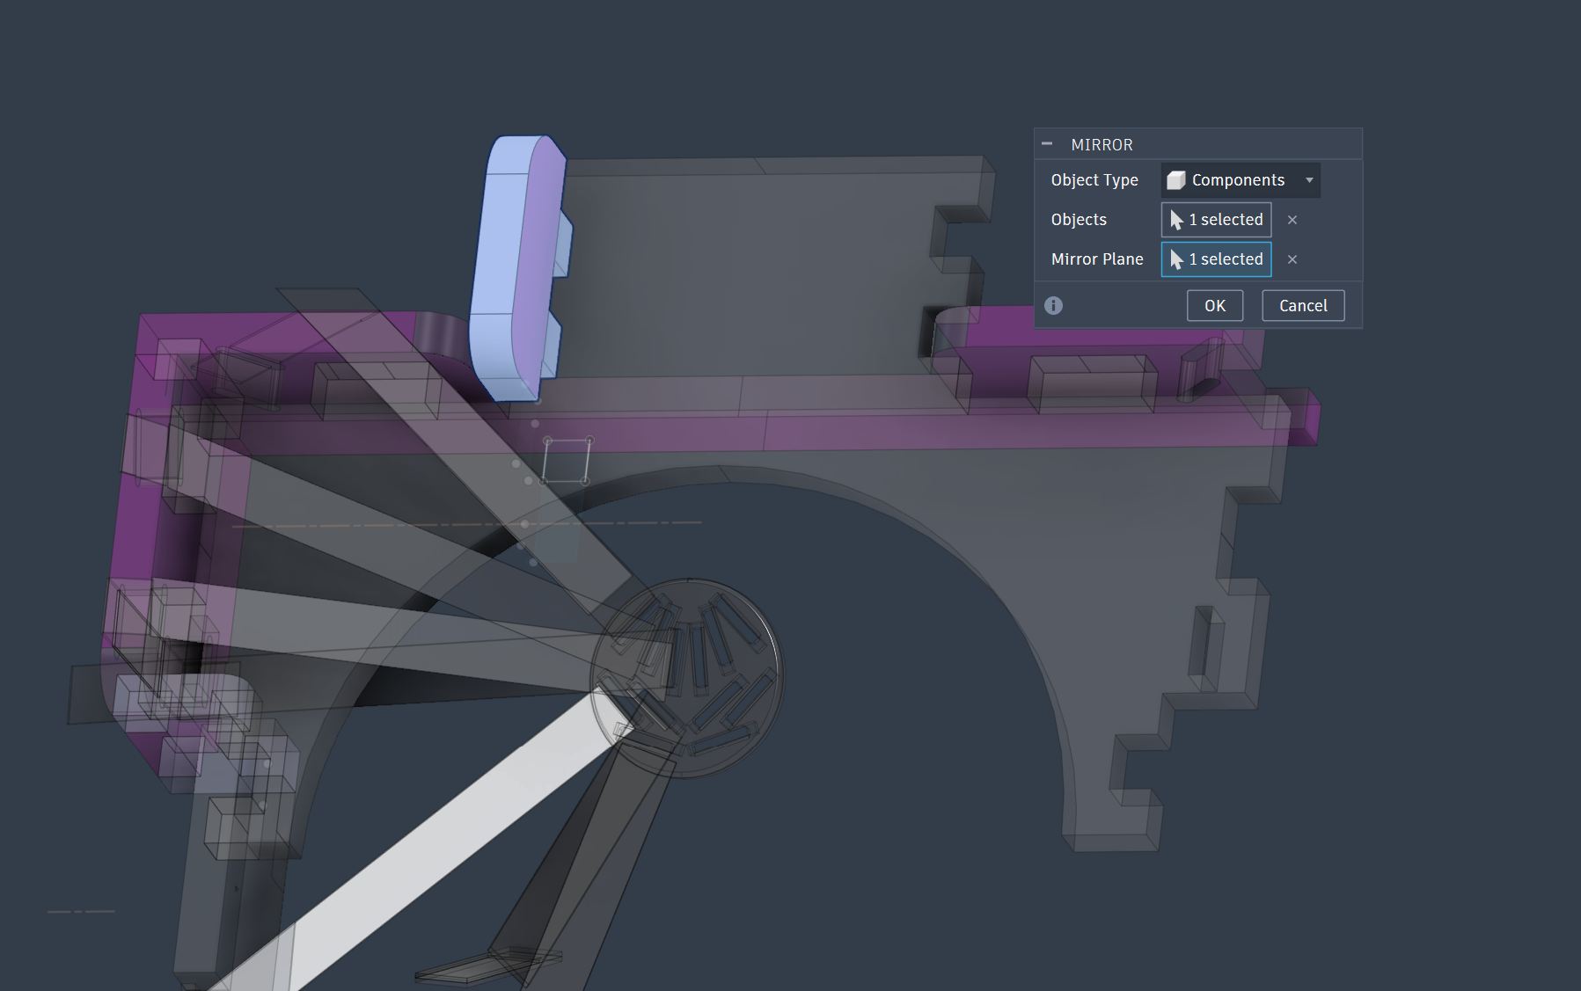Collapse the Mirror dialog panel

(1047, 143)
